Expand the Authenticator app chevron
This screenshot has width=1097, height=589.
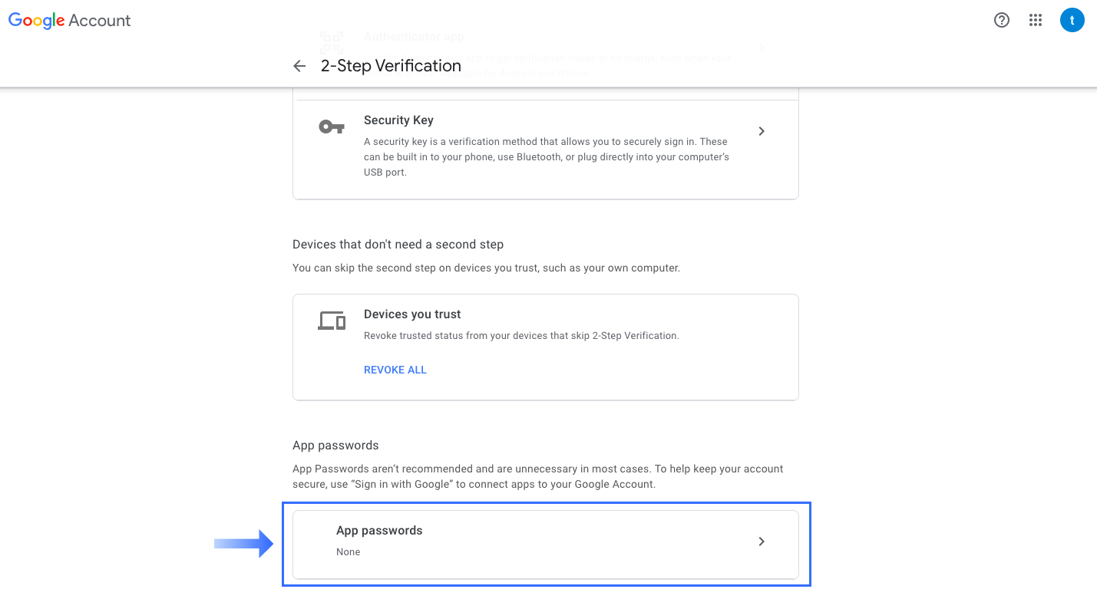click(x=761, y=47)
